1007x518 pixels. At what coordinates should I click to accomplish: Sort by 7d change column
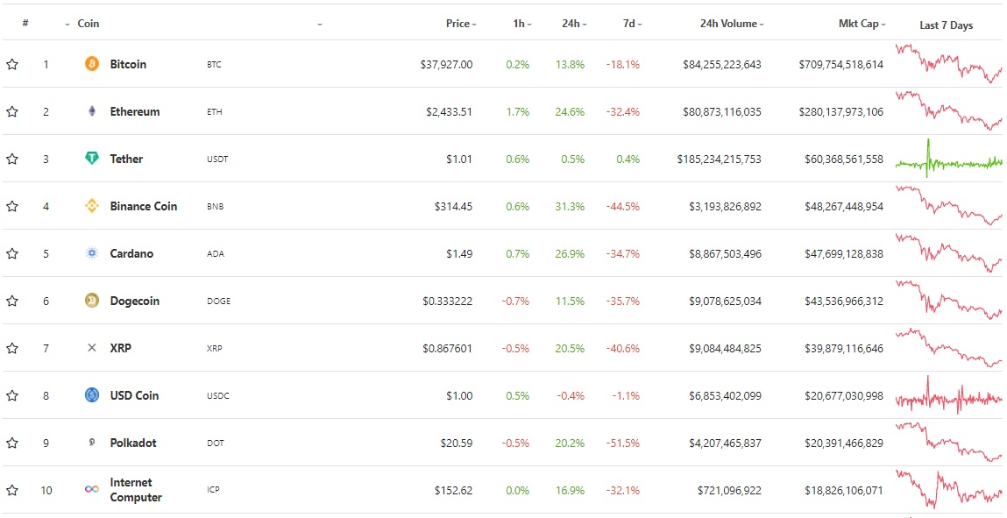[632, 23]
